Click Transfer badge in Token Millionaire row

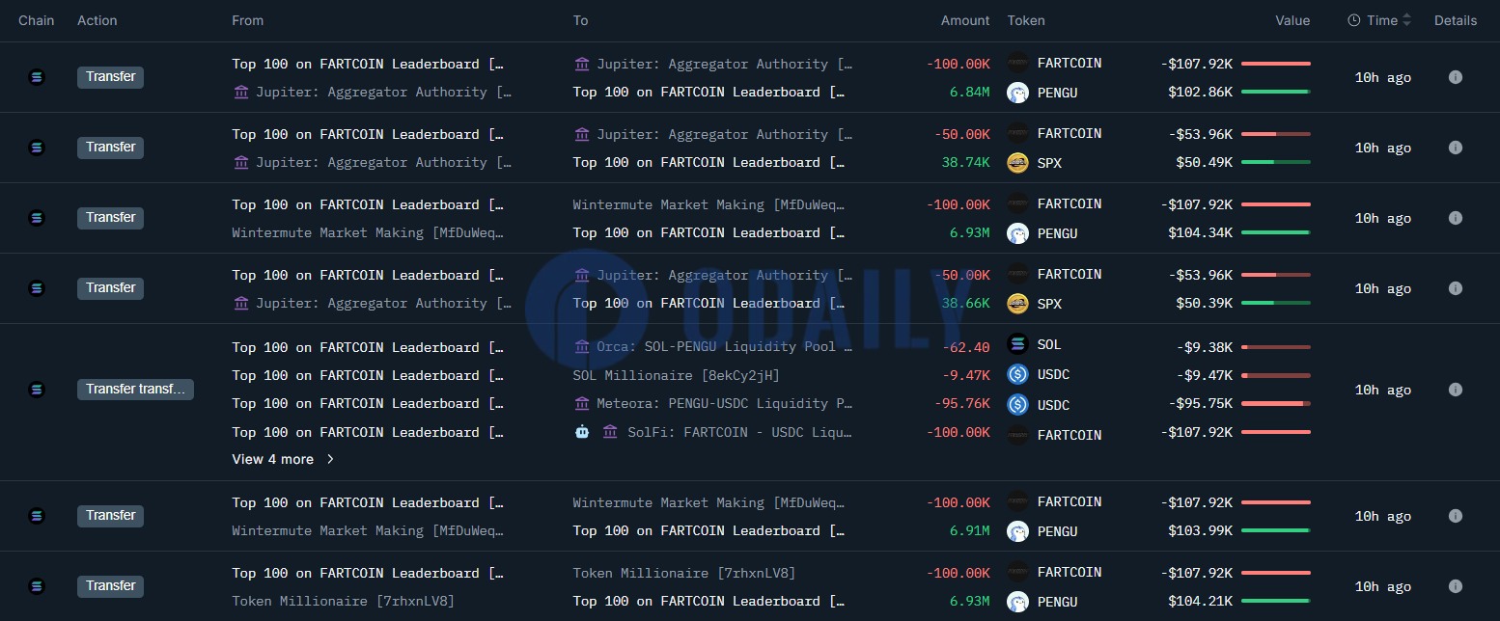(x=110, y=586)
